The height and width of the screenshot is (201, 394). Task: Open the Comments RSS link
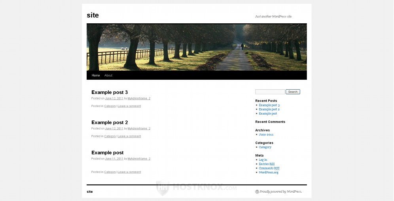pos(269,168)
